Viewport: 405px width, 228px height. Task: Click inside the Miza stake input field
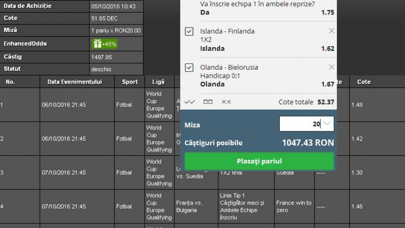coord(299,124)
